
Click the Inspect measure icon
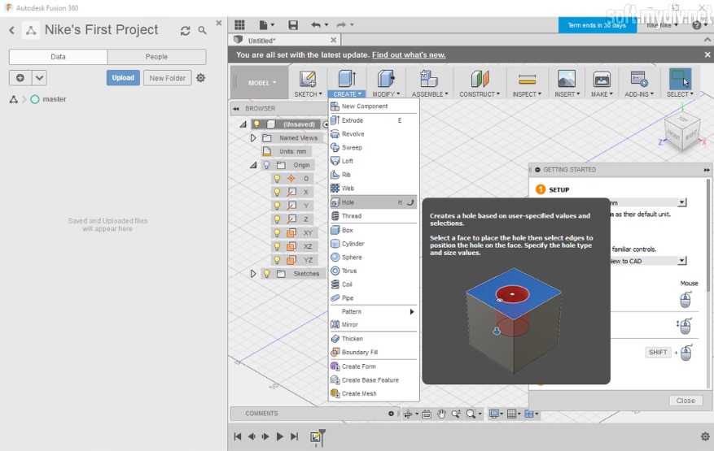527,79
